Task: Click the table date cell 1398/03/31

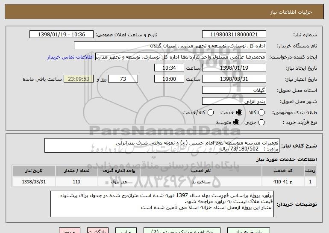Action: pos(34,182)
